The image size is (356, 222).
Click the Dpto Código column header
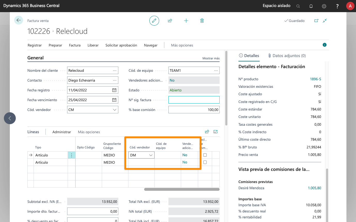86,147
